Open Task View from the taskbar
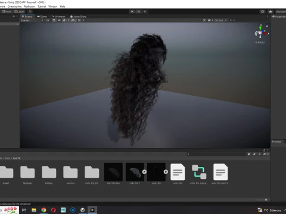The image size is (286, 214). click(x=24, y=210)
